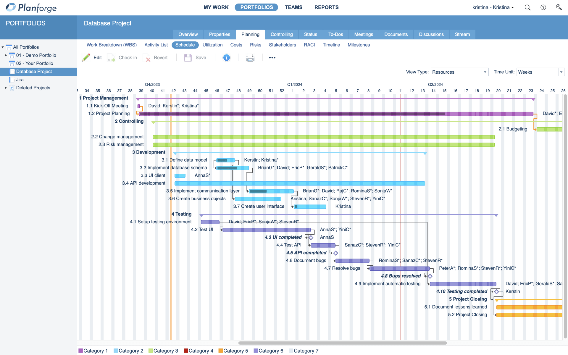Viewport: 568px width, 355px height.
Task: Expand the 01 - Demo Portfolio tree node
Action: [6, 55]
